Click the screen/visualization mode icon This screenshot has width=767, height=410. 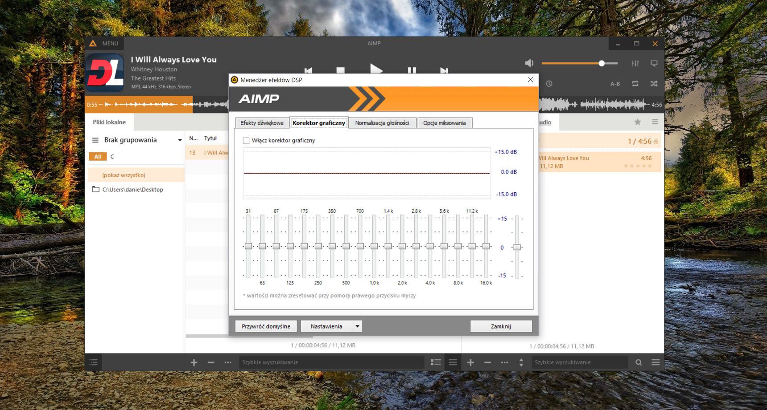pos(654,64)
